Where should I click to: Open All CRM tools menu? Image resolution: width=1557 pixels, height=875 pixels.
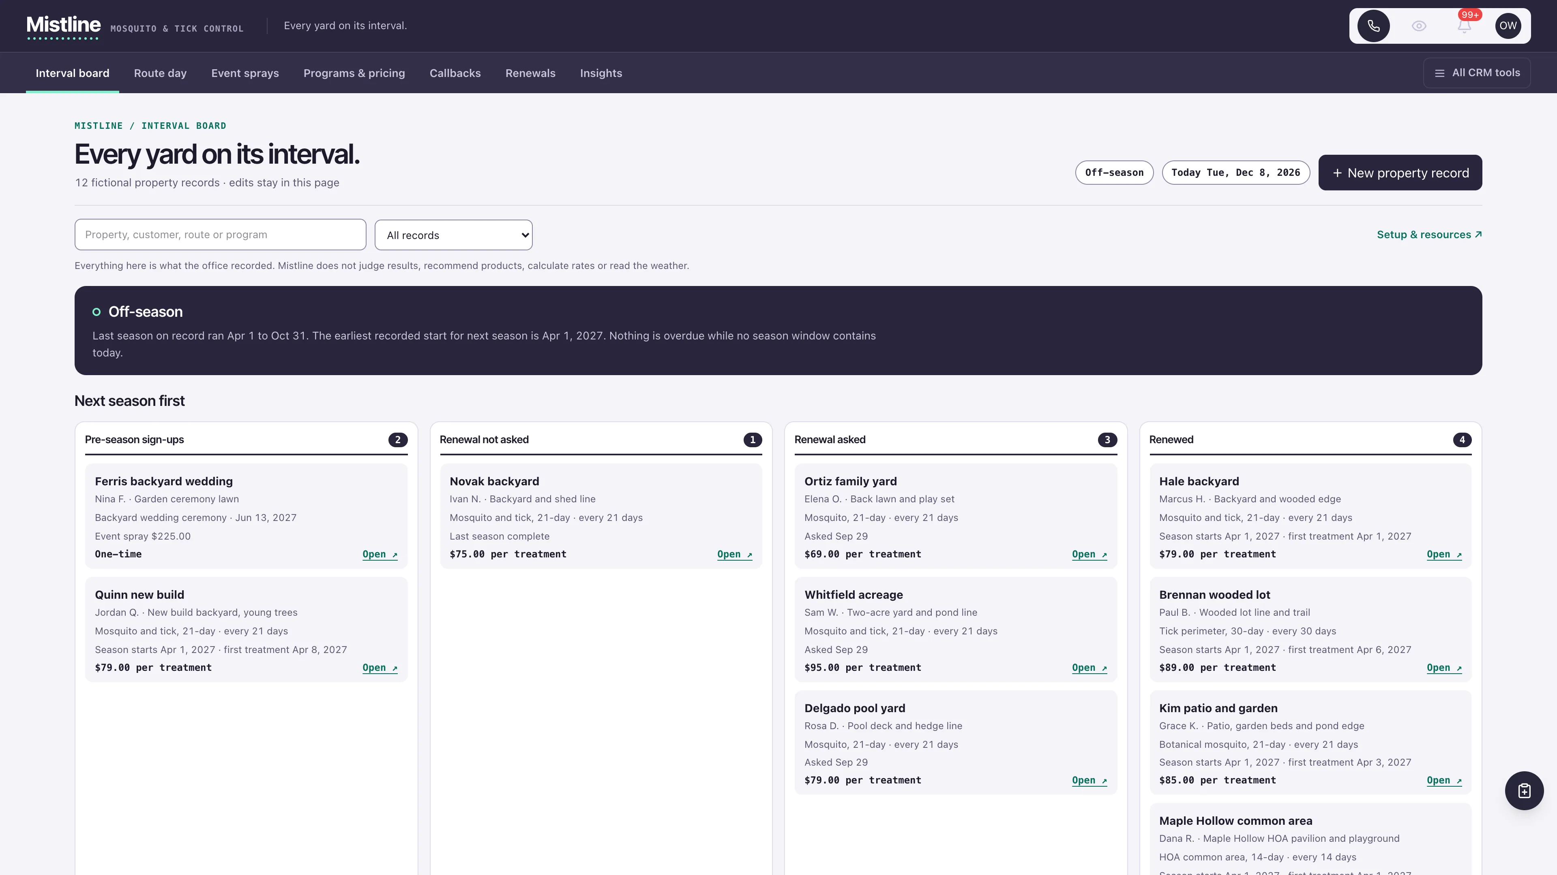tap(1477, 73)
